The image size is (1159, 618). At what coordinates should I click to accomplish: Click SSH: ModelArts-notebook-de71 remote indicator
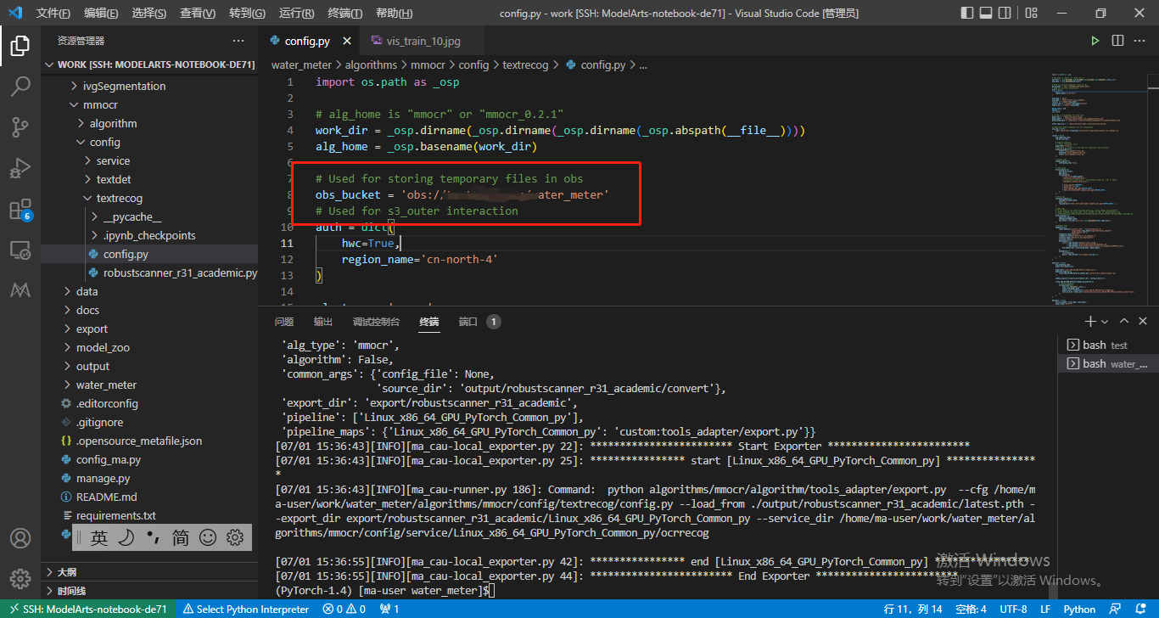[x=88, y=609]
